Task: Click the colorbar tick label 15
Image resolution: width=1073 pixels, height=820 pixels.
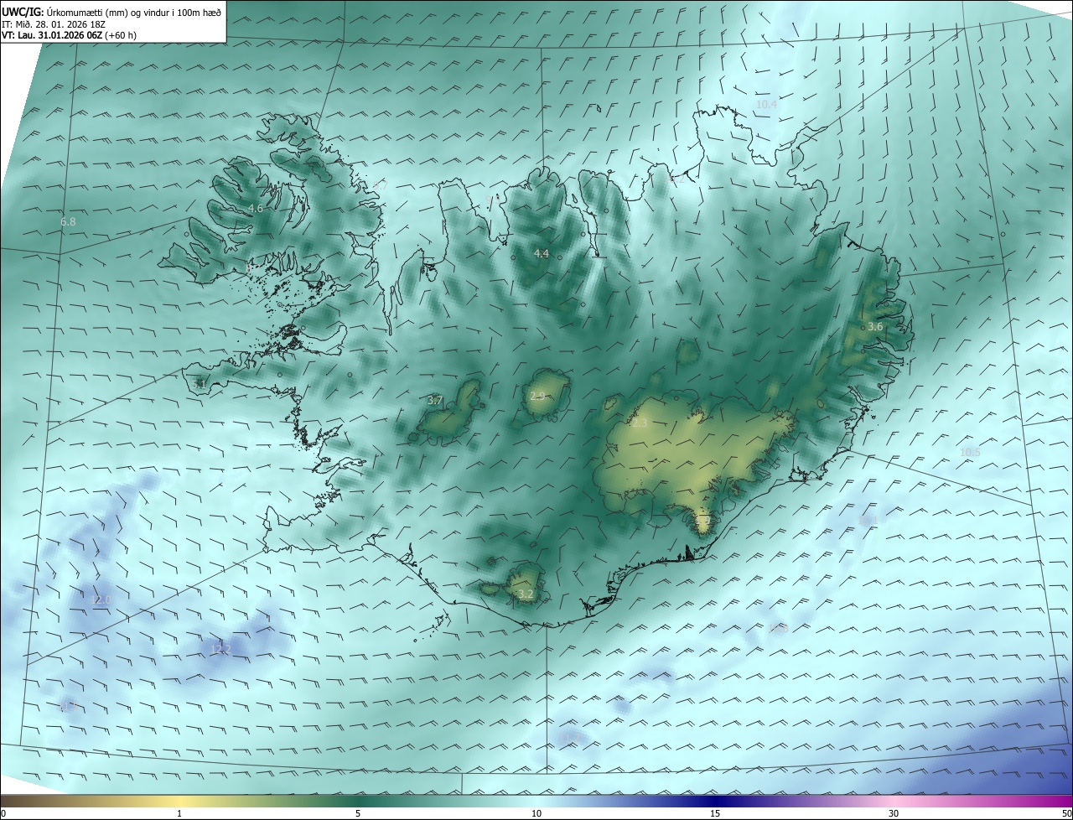Action: (715, 813)
